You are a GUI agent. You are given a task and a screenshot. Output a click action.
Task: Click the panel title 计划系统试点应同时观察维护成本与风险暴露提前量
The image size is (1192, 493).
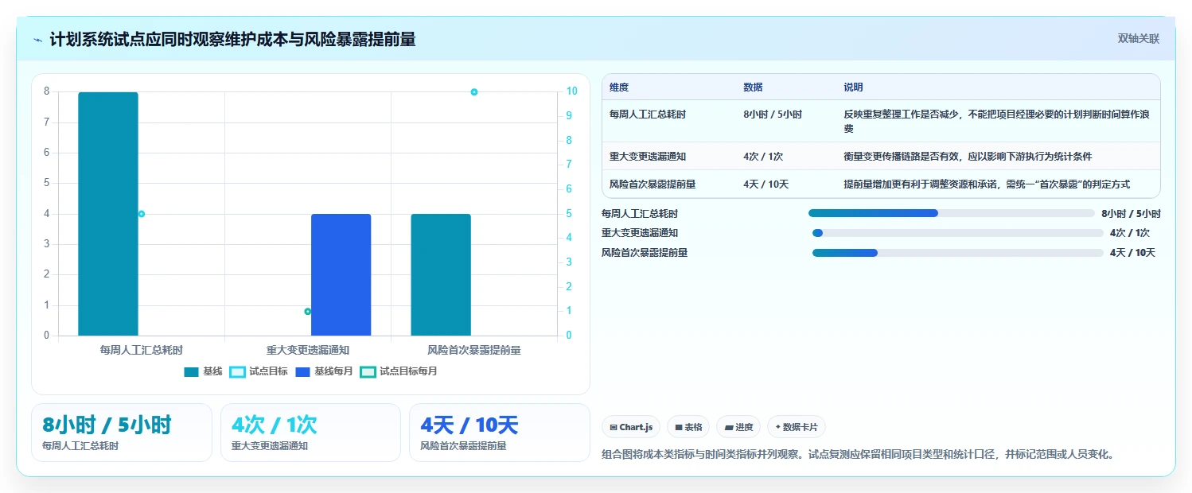232,39
